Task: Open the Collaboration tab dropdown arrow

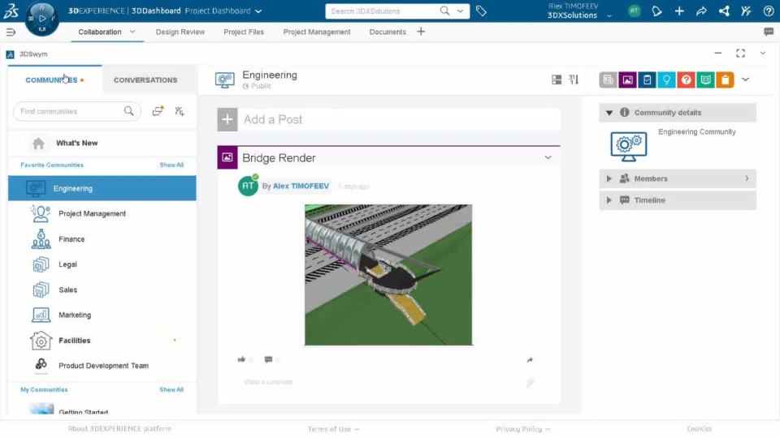Action: [132, 32]
